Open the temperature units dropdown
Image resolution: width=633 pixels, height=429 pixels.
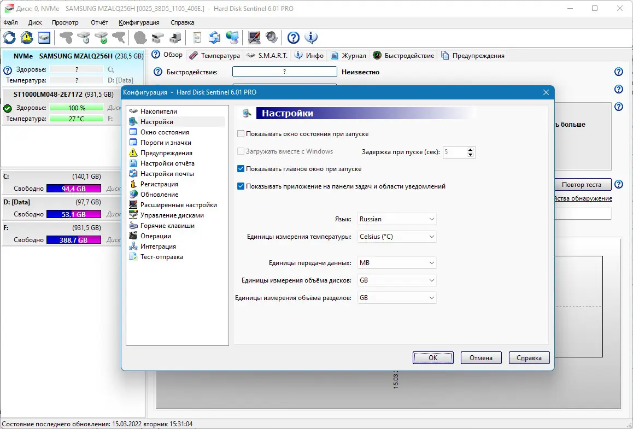point(396,236)
